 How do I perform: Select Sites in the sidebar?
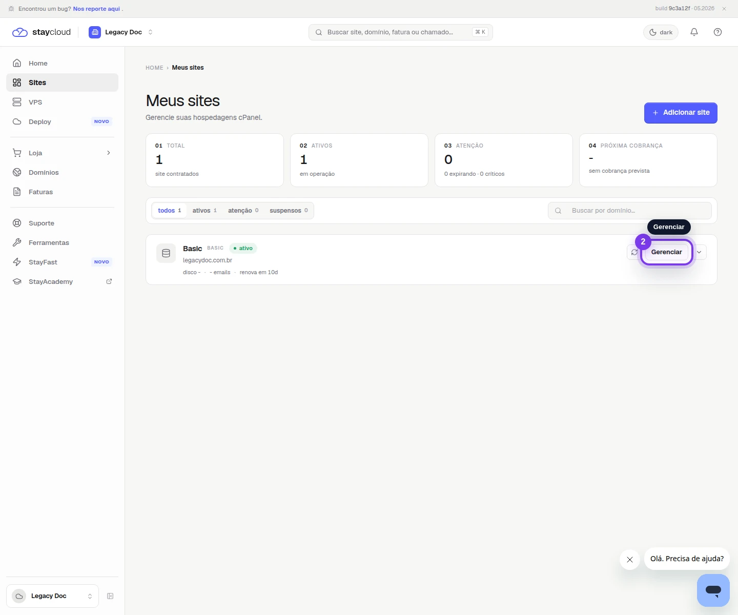pos(62,83)
